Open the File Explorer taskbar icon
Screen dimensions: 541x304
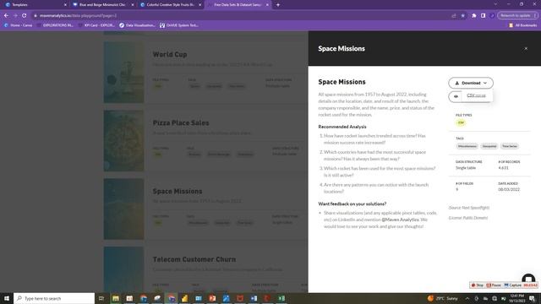116,298
